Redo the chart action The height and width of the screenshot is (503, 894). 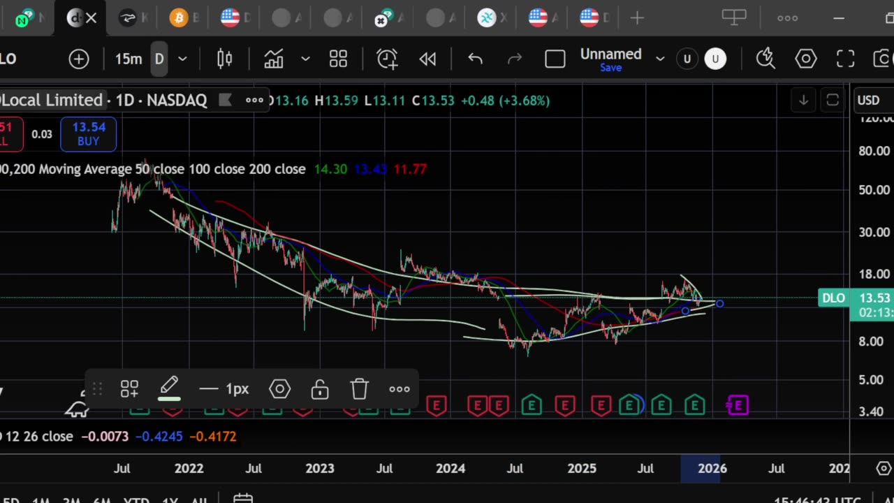pos(515,59)
